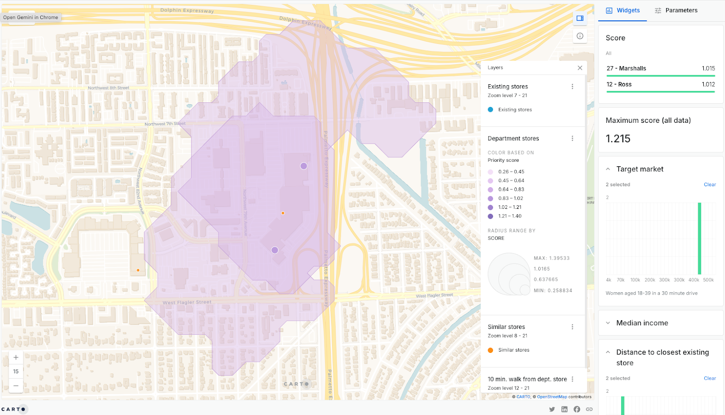Copy the share link icon
Viewport: 725px width, 415px height.
click(x=589, y=409)
